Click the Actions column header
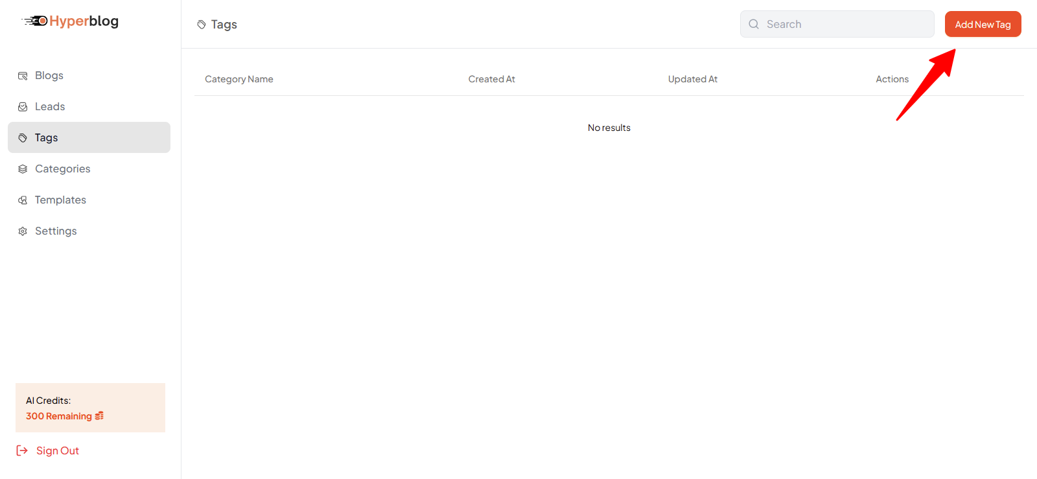The height and width of the screenshot is (479, 1037). click(x=892, y=79)
